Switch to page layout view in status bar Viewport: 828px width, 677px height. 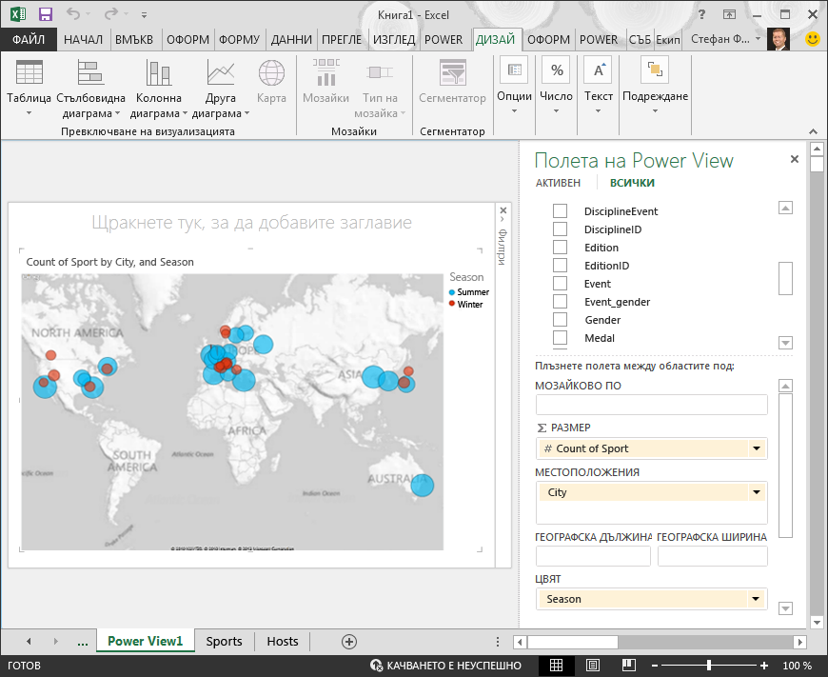(592, 666)
